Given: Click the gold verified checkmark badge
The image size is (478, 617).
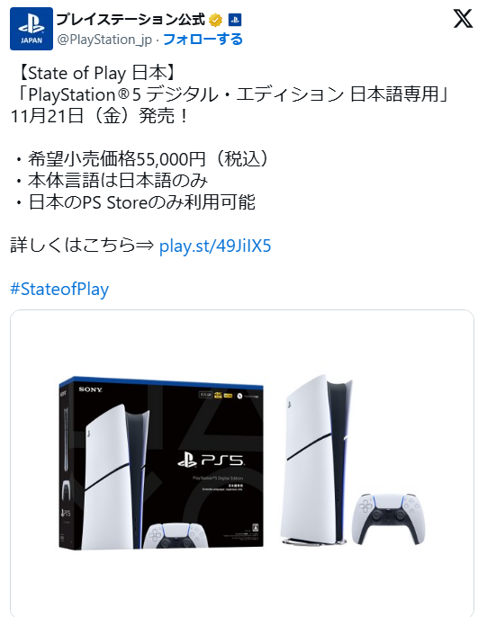Looking at the screenshot, I should [x=215, y=20].
